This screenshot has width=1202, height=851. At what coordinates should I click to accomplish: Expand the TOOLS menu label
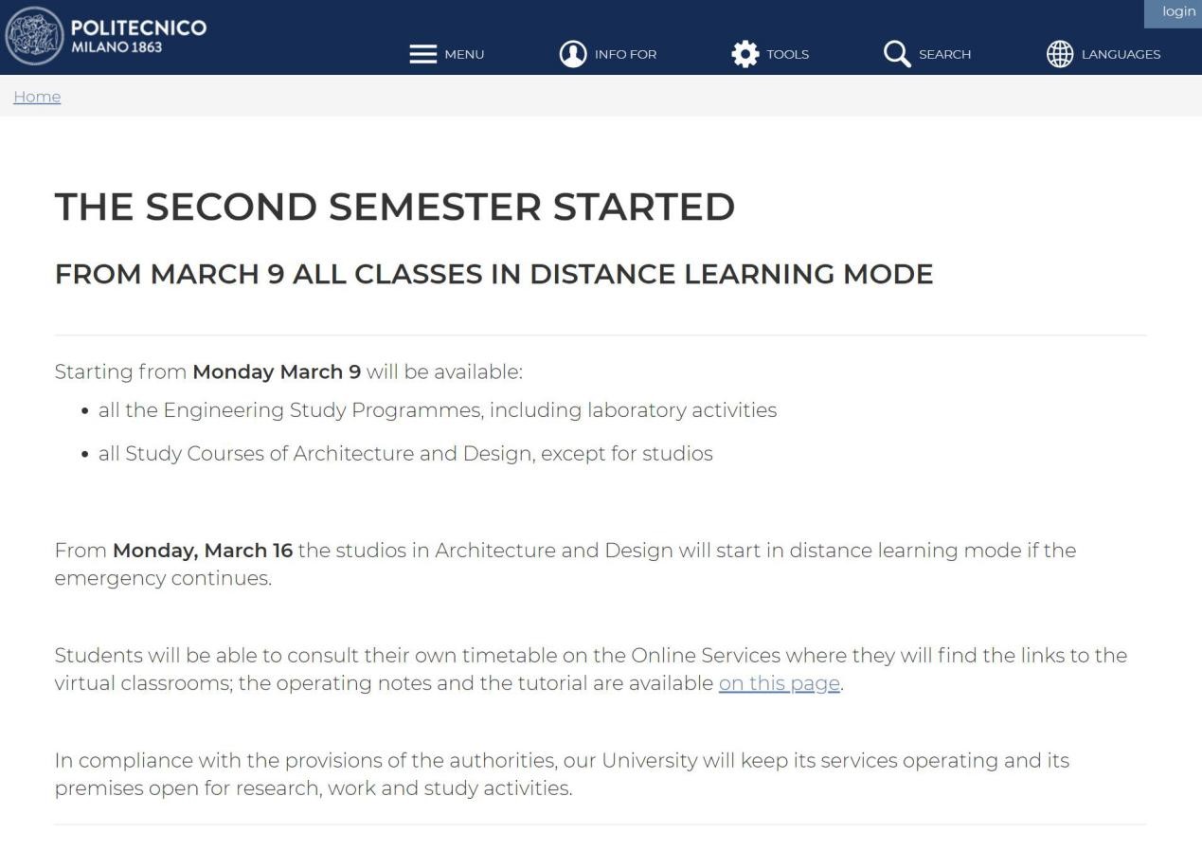point(788,54)
